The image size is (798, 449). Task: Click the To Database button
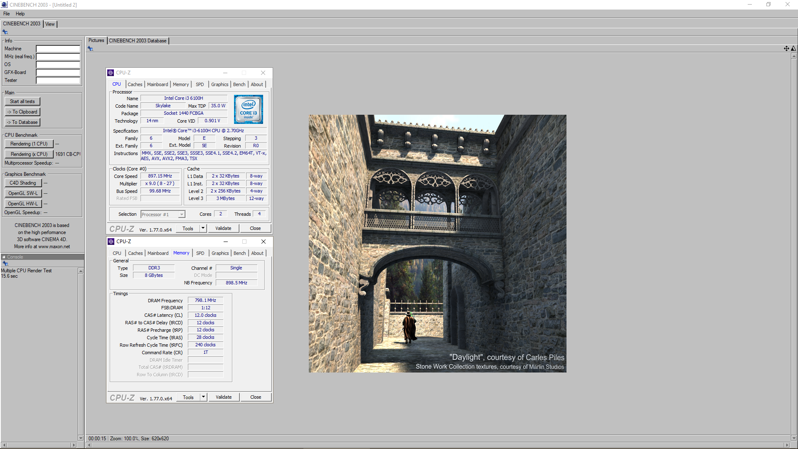(22, 122)
